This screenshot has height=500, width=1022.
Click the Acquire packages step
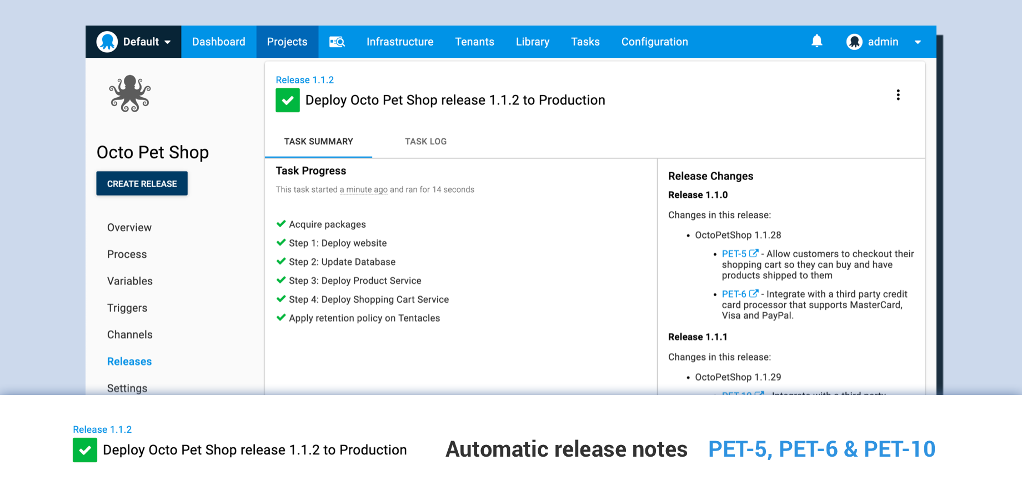pyautogui.click(x=327, y=224)
